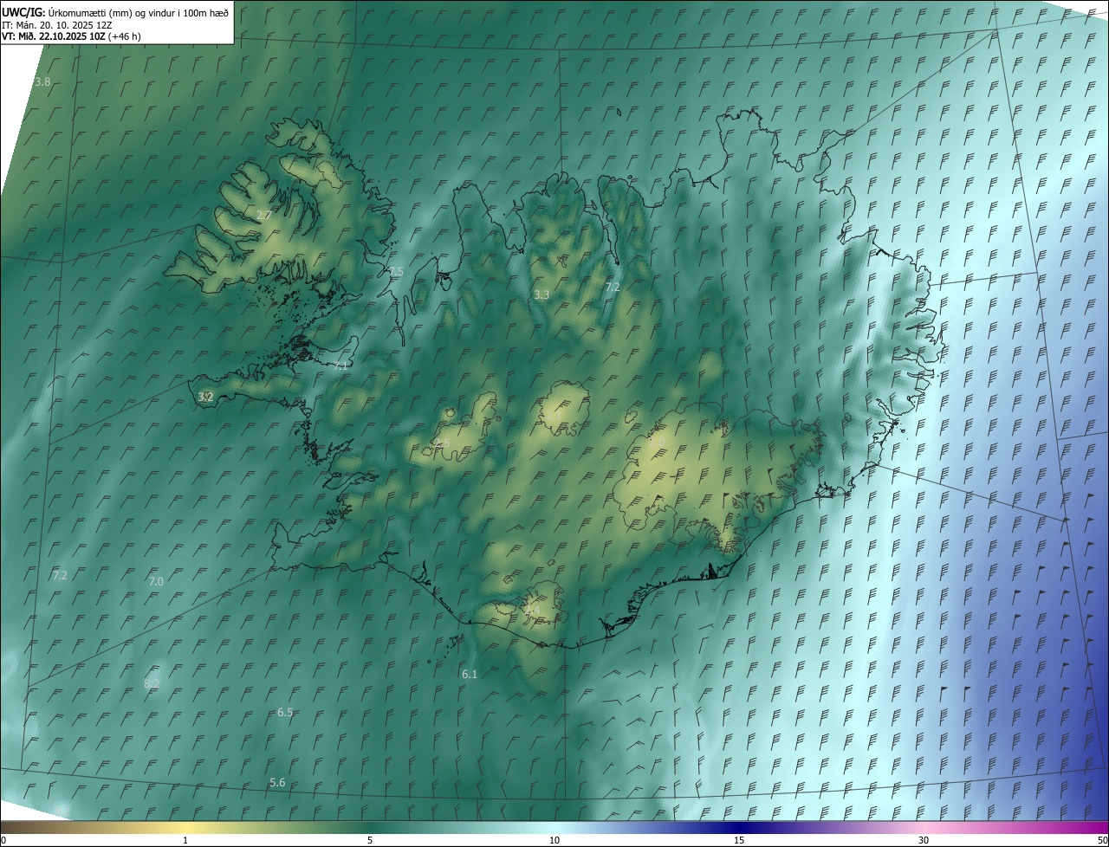Viewport: 1109px width, 847px height.
Task: Click the '0' tick on the color scale
Action: [3, 840]
